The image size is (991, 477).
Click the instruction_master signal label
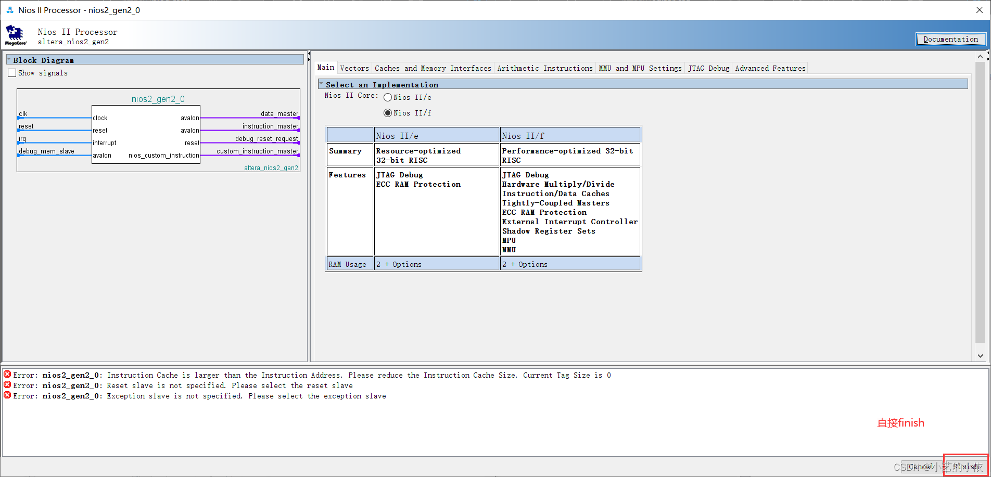270,126
